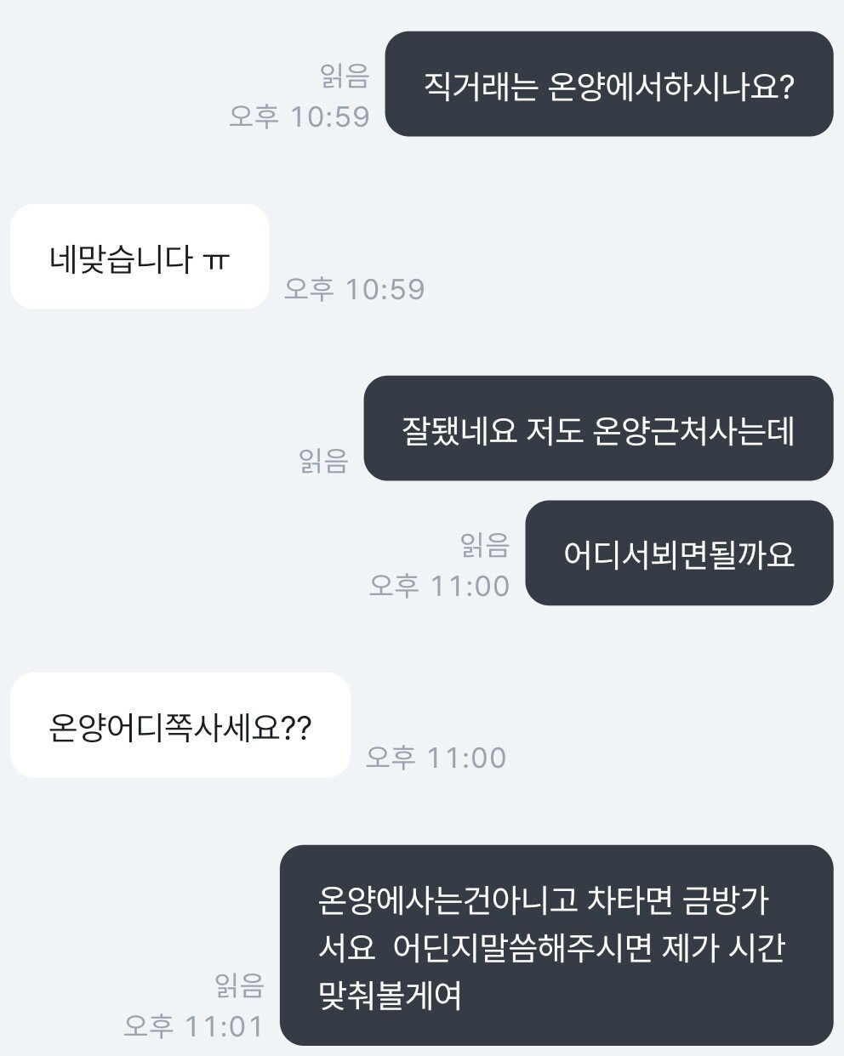Click the "??" ending the 온양어디쪽사세요 message
Image resolution: width=844 pixels, height=1056 pixels.
click(295, 728)
